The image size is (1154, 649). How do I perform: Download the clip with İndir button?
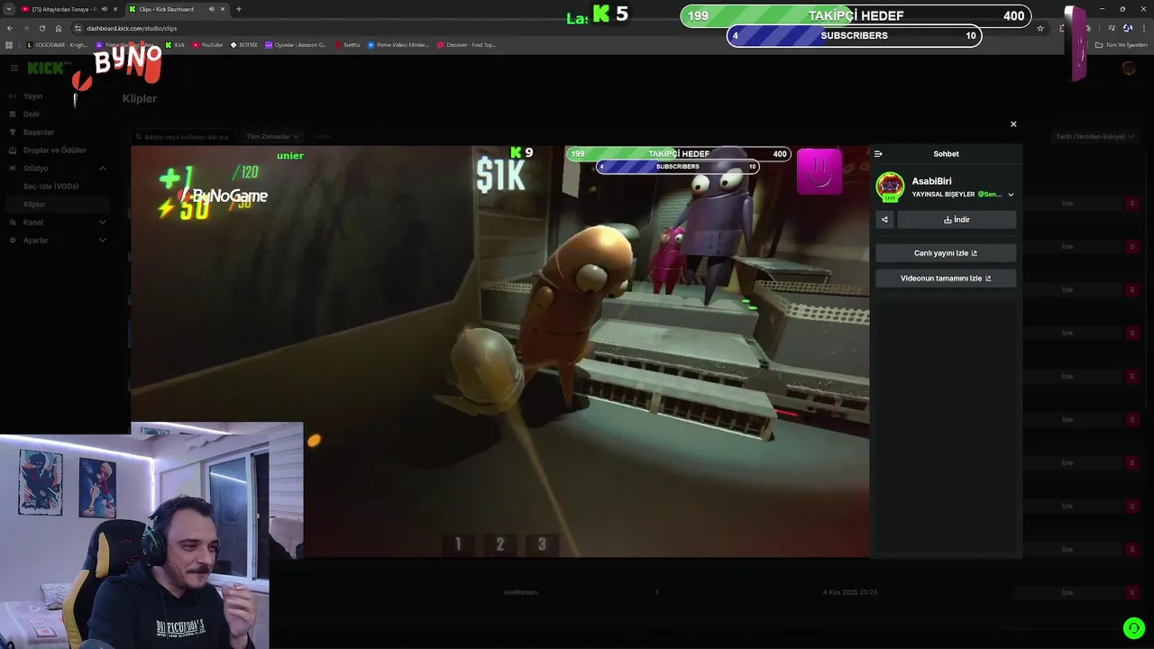(x=957, y=220)
